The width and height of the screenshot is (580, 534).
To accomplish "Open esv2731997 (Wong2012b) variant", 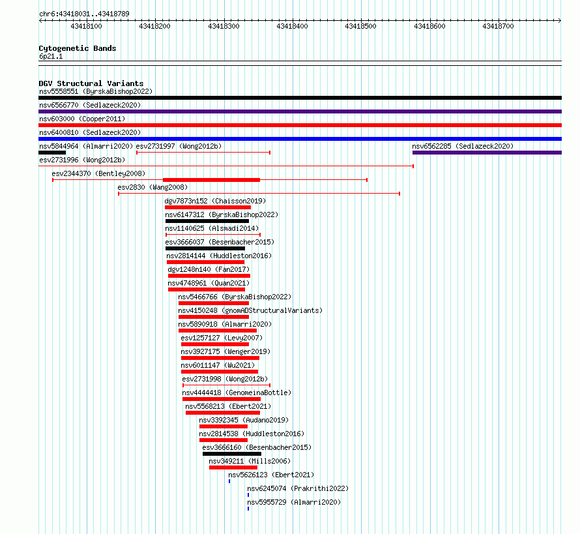I will coord(179,146).
